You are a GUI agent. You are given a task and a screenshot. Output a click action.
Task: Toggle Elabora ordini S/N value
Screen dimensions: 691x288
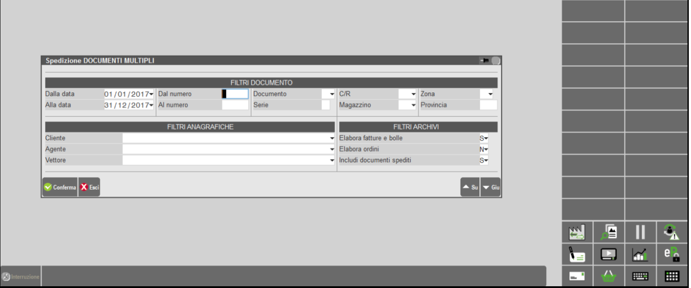coord(483,150)
